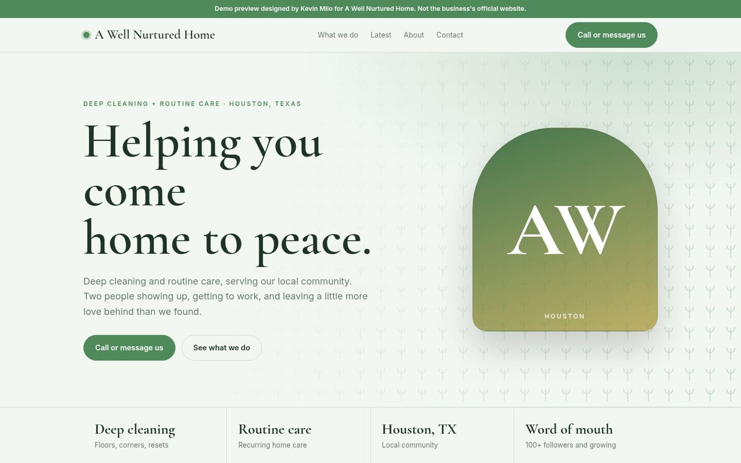Click the Houston, TX feature heading
The height and width of the screenshot is (463, 741).
click(419, 430)
